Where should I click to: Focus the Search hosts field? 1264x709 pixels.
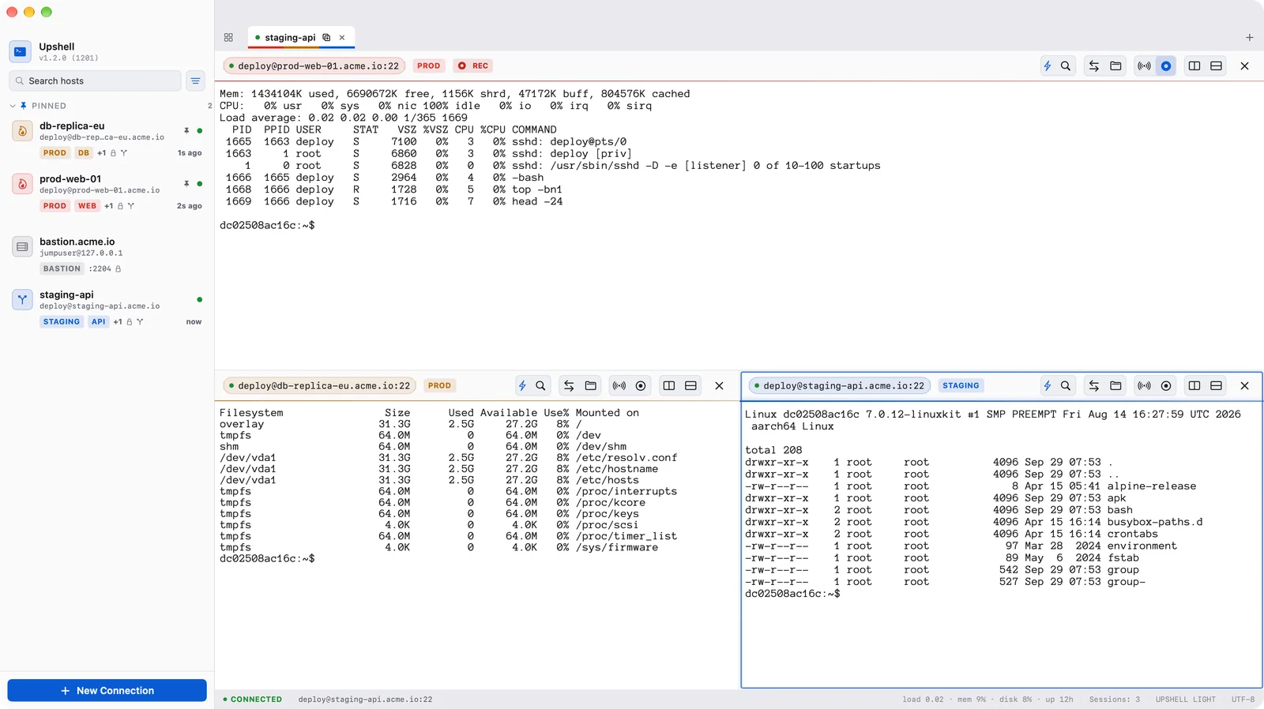tap(95, 81)
